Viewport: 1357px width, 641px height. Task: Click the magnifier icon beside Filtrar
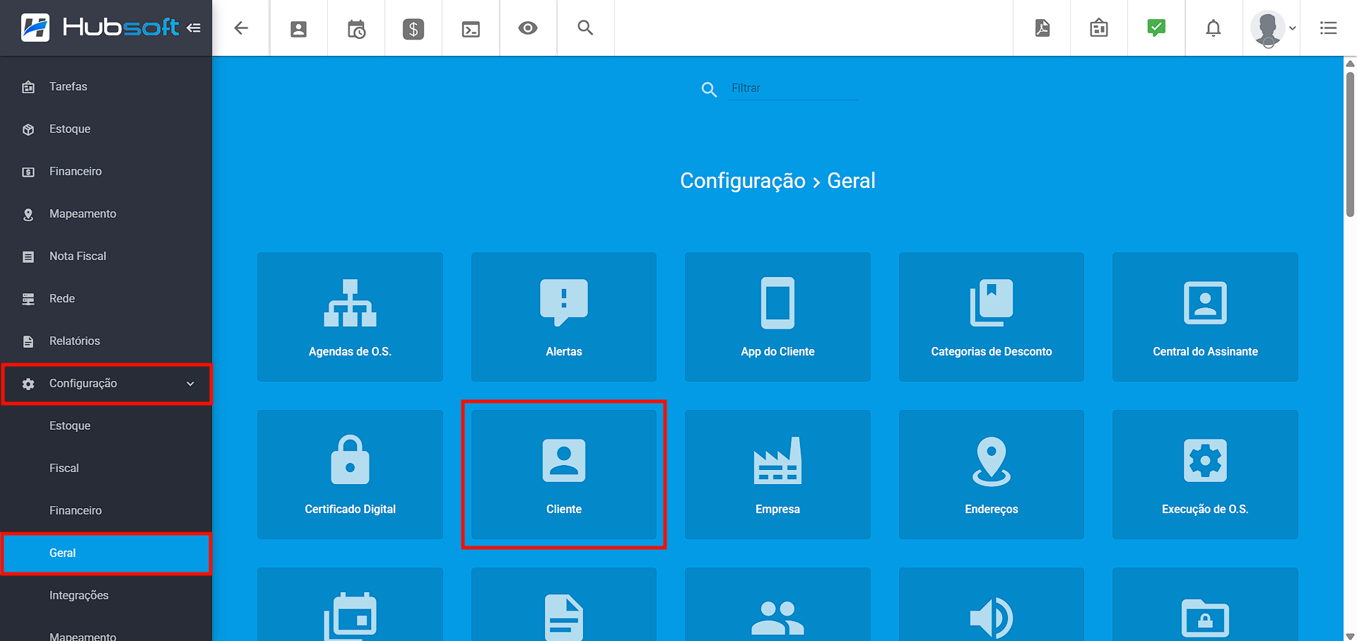(x=709, y=89)
